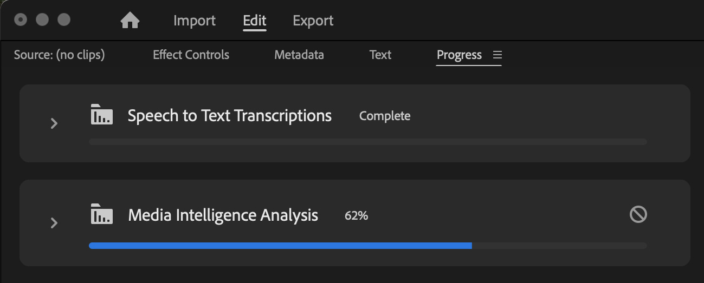Switch to the Metadata panel tab
This screenshot has height=283, width=704.
pyautogui.click(x=299, y=55)
